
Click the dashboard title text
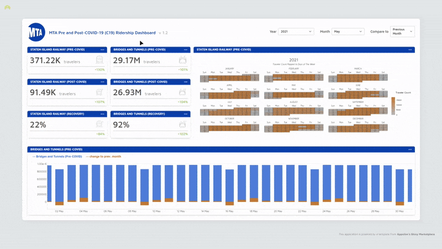102,33
